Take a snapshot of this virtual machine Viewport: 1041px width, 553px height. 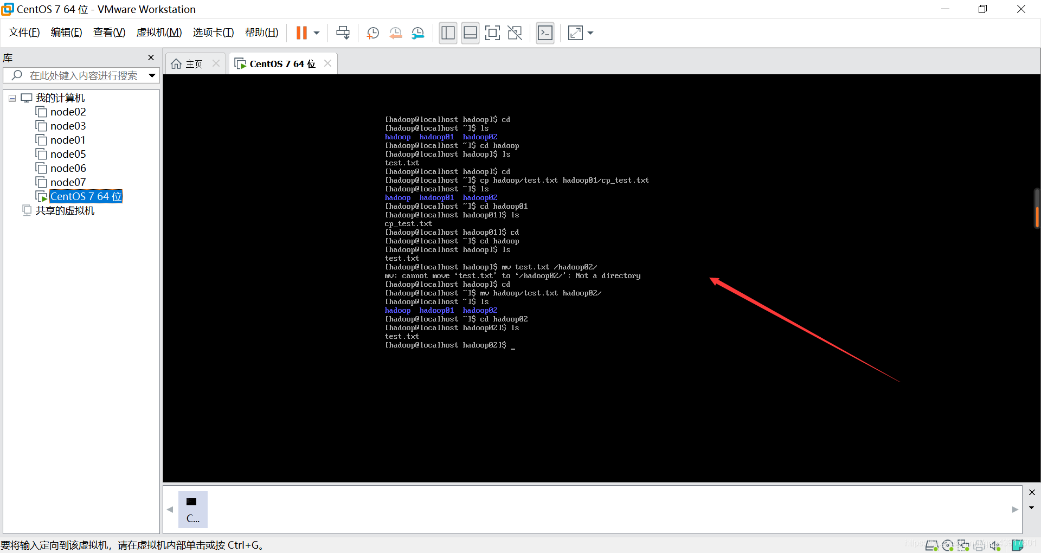pyautogui.click(x=372, y=33)
